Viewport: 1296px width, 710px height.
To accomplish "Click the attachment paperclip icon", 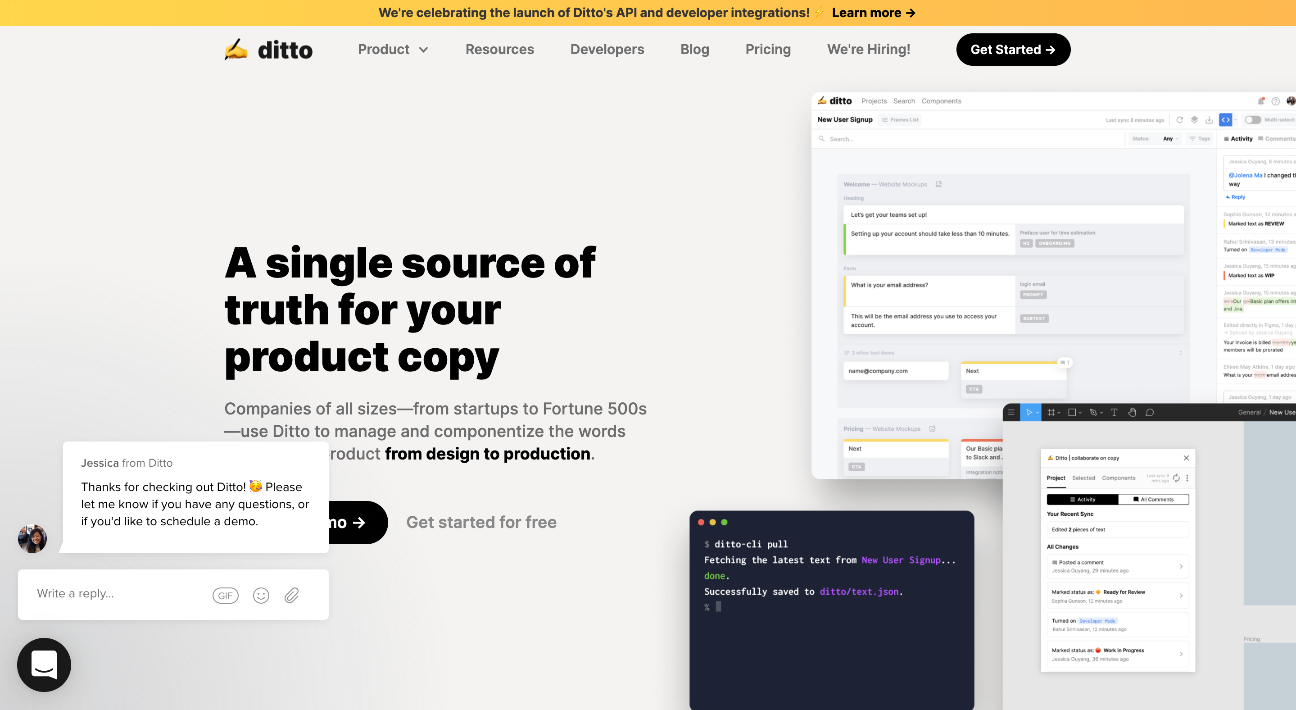I will (292, 595).
